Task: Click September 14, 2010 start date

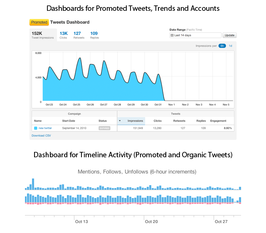Action: tap(74, 128)
